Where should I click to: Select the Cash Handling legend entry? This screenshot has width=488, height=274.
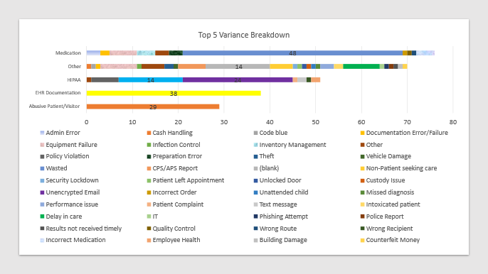(x=169, y=133)
